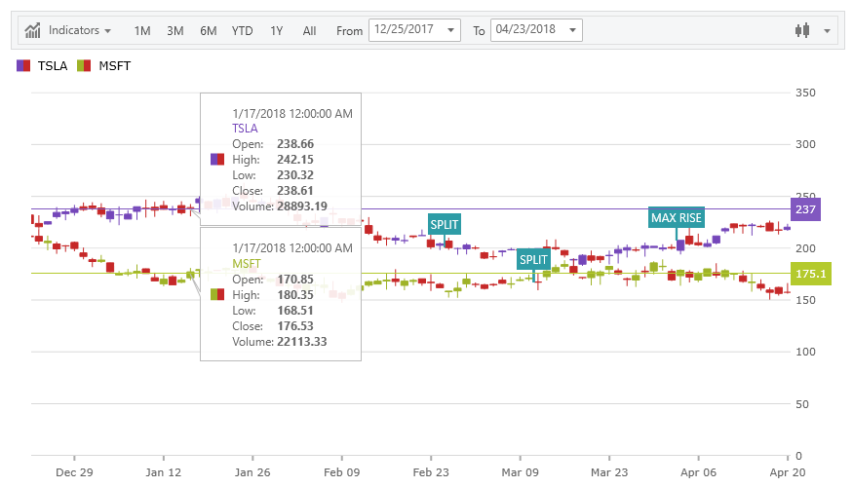Click the MSFT Close 176.53 value
The image size is (853, 487).
295,326
